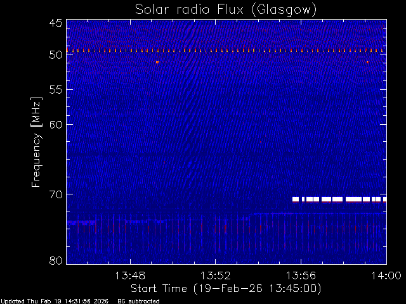406x304 pixels.
Task: Click the white saturated band near 71 MHz
Action: 339,199
